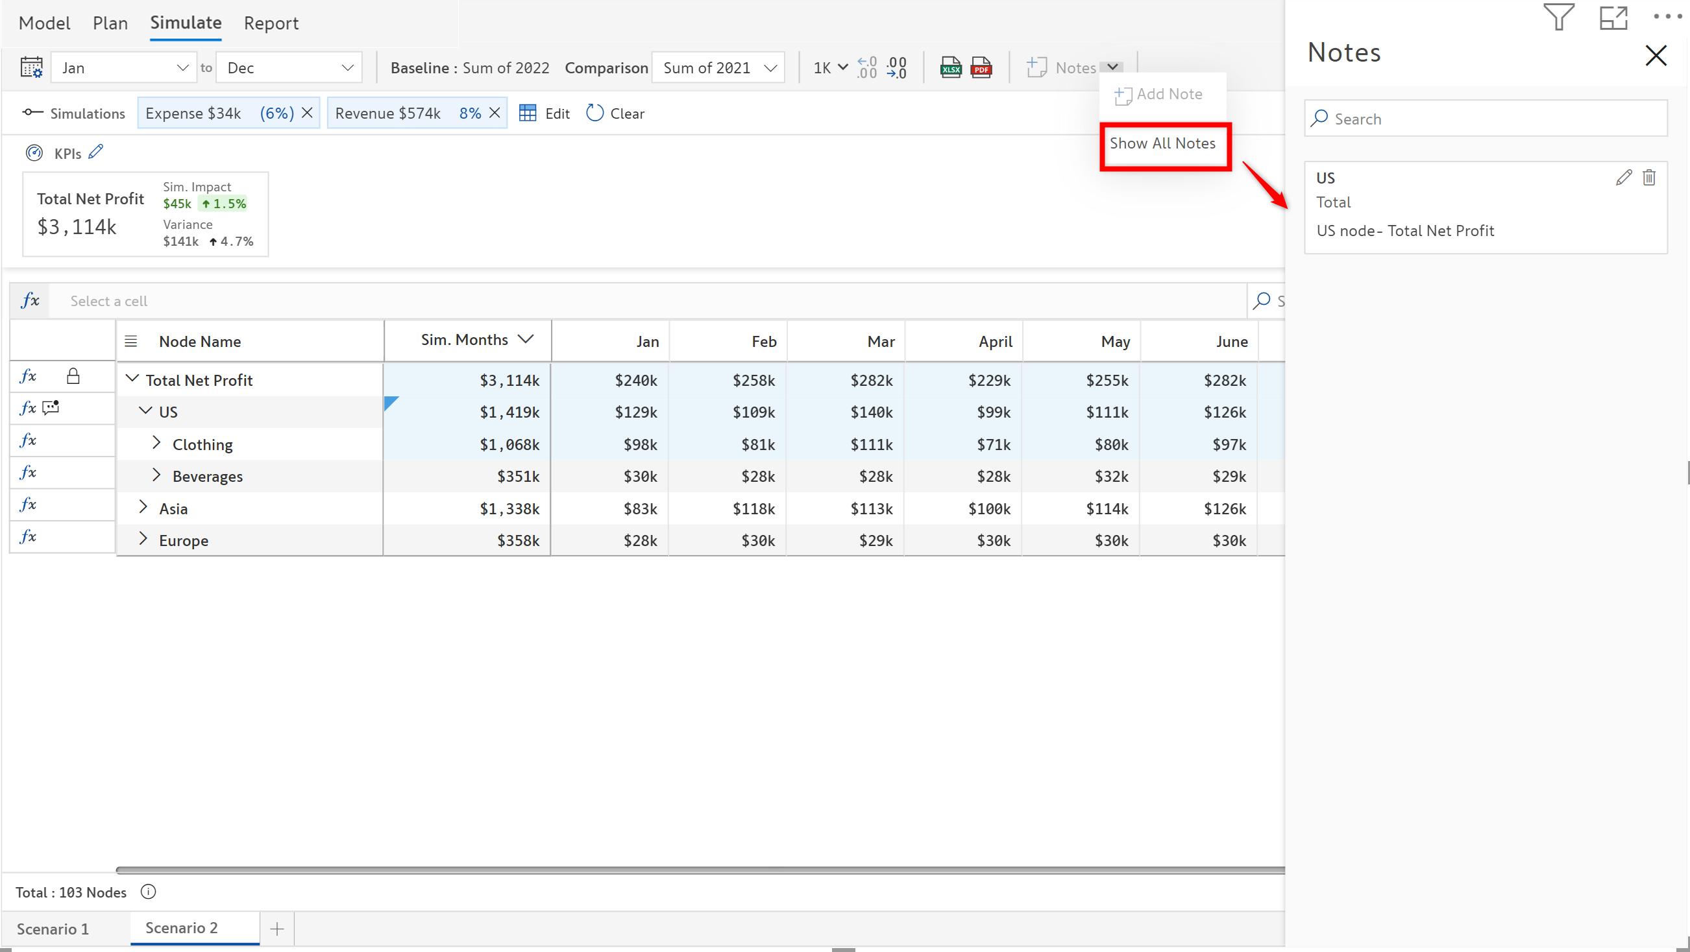Click the KPIs edit pencil
This screenshot has height=952, width=1690.
96,152
